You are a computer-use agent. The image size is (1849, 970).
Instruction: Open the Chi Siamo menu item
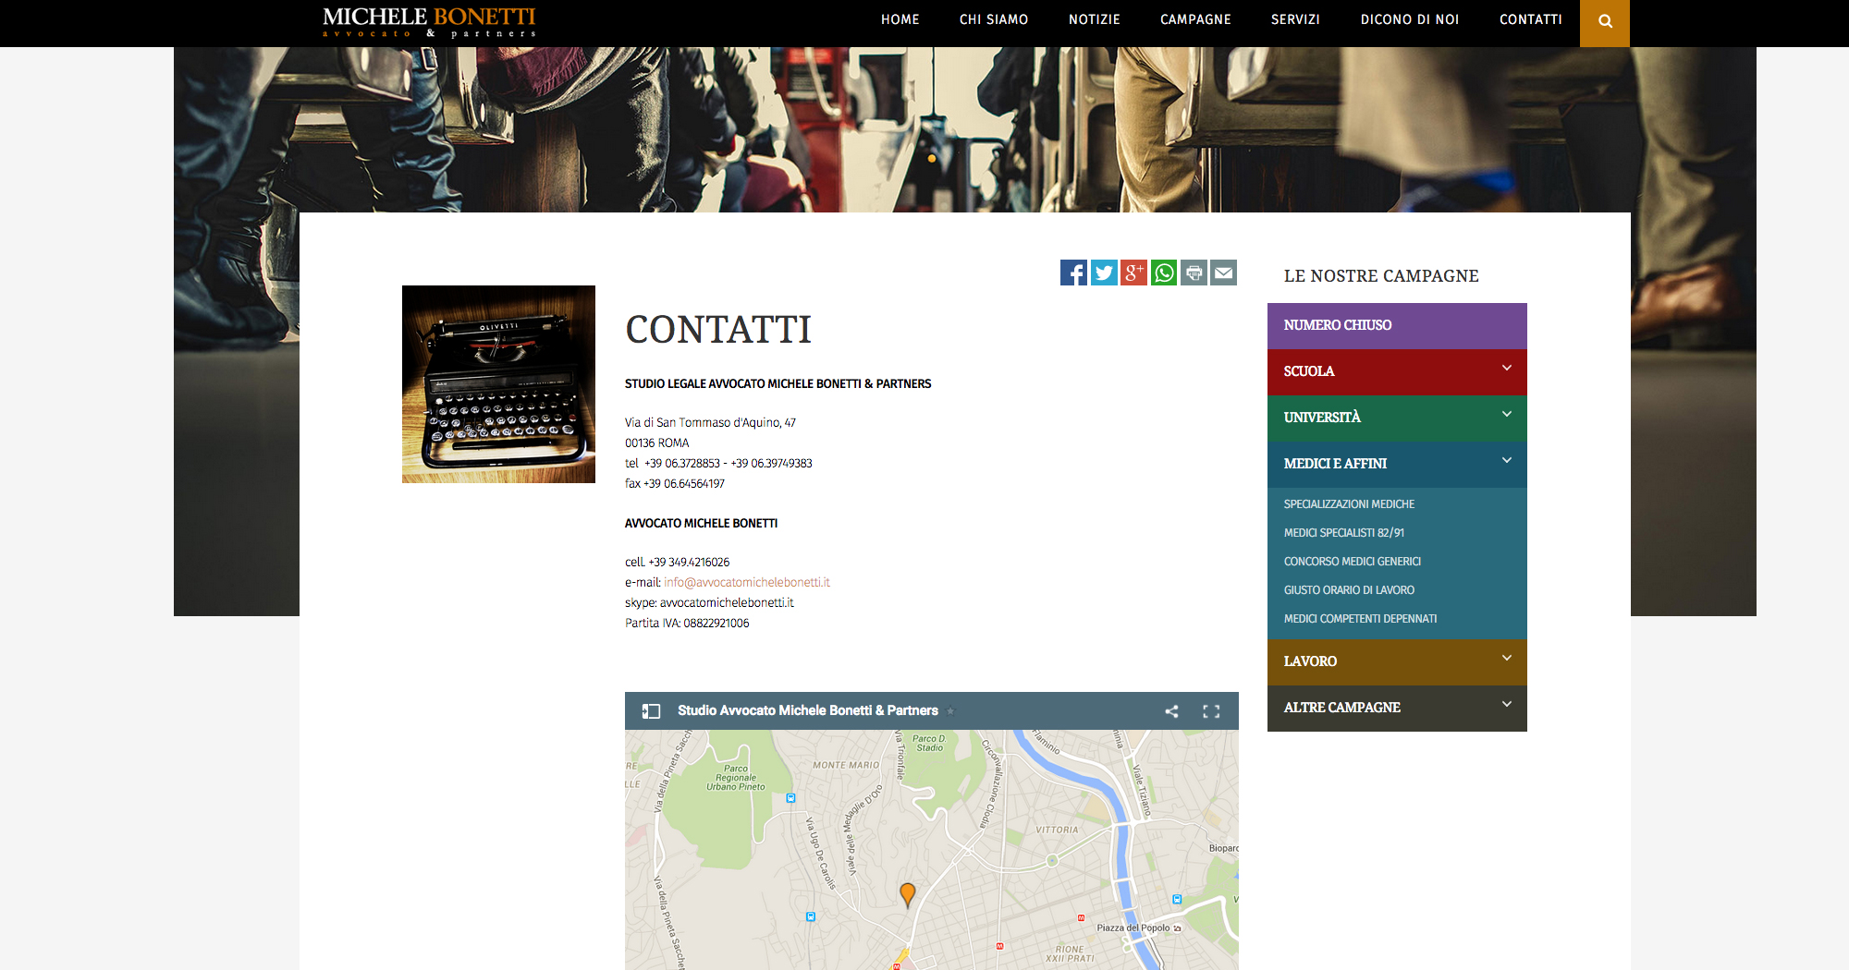[x=993, y=19]
